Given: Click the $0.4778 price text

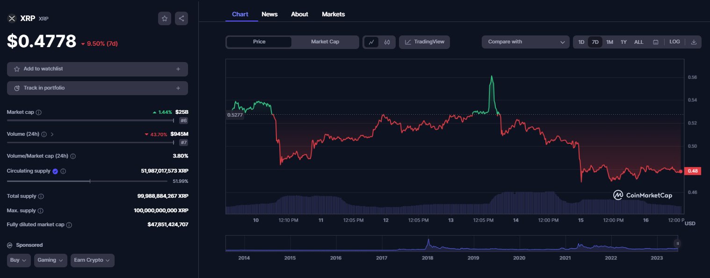Looking at the screenshot, I should [42, 42].
